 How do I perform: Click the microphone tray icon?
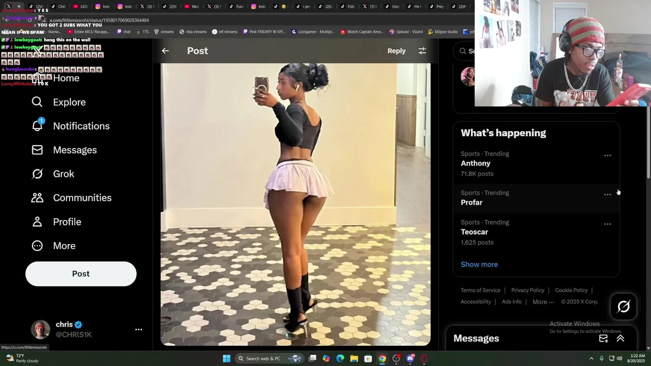pyautogui.click(x=602, y=358)
